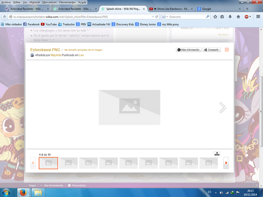This screenshot has height=197, width=263.
Task: Open the Disney Junior bookmark
Action: [145, 24]
